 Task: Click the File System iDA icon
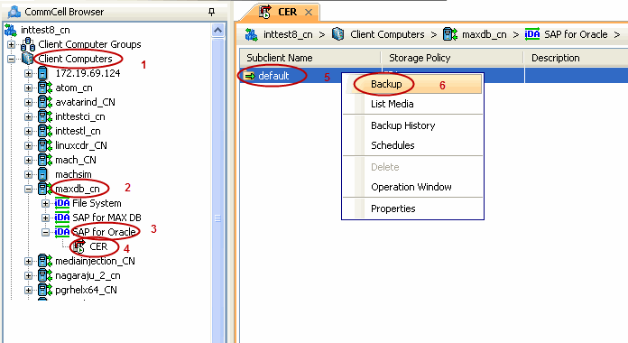(x=62, y=203)
